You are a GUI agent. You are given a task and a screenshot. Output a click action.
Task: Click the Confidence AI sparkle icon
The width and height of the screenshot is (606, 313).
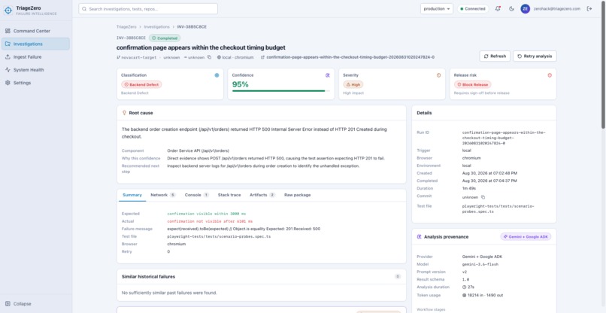pos(327,75)
